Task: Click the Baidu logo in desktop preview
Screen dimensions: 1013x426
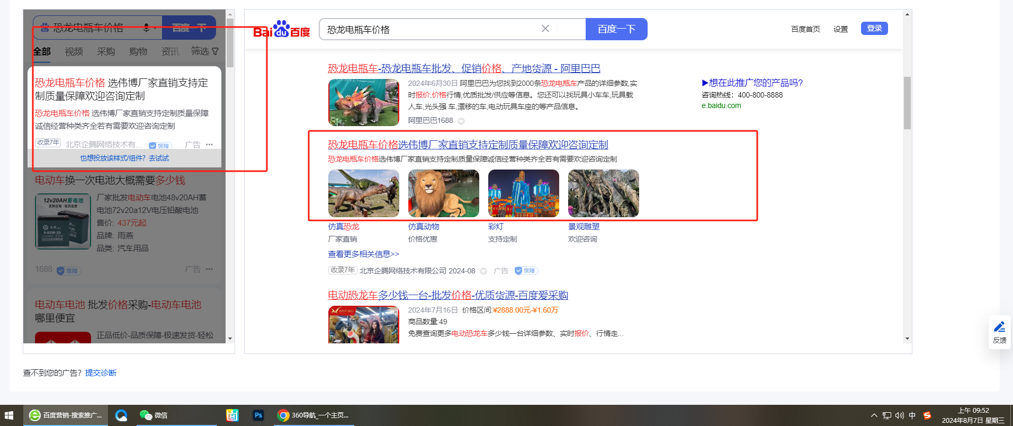Action: 281,30
